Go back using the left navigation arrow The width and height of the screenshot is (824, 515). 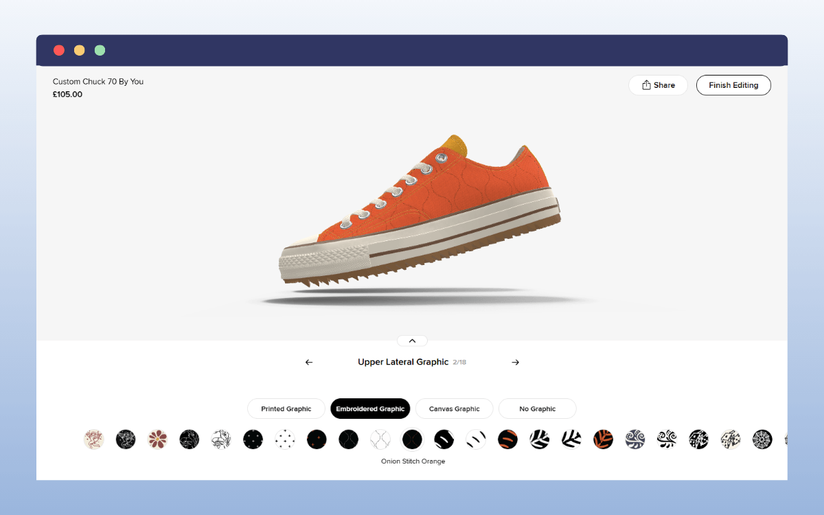(x=308, y=362)
